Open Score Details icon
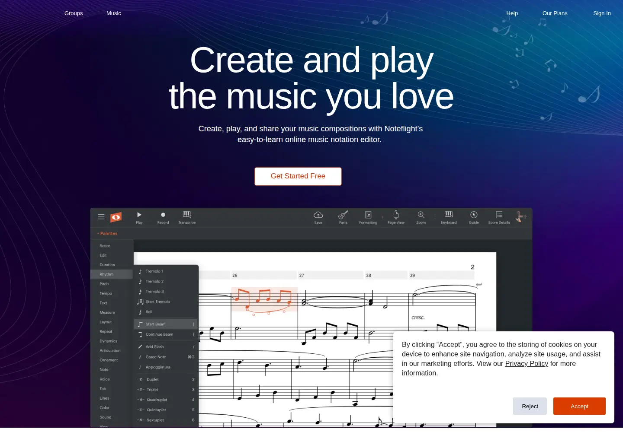623x432 pixels. click(x=499, y=215)
